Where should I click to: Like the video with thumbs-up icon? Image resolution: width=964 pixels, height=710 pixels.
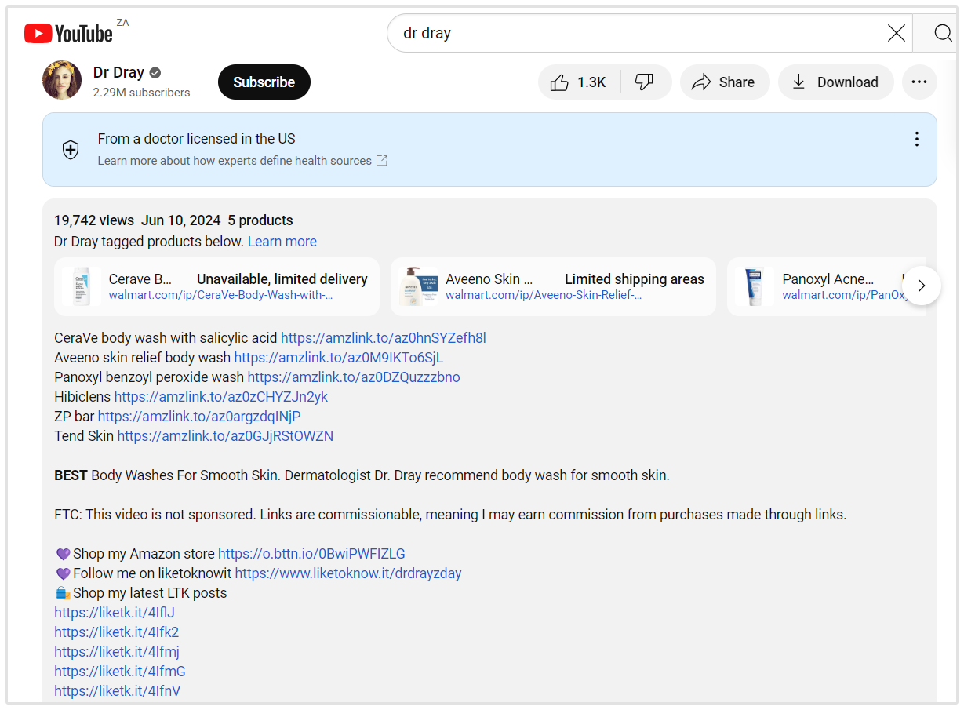pyautogui.click(x=579, y=82)
